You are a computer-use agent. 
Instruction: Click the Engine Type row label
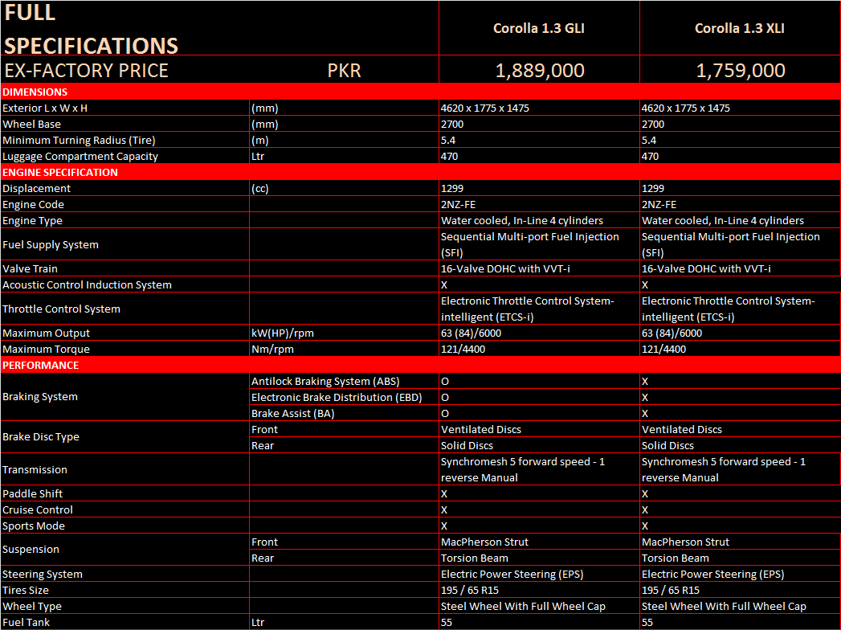coord(32,220)
